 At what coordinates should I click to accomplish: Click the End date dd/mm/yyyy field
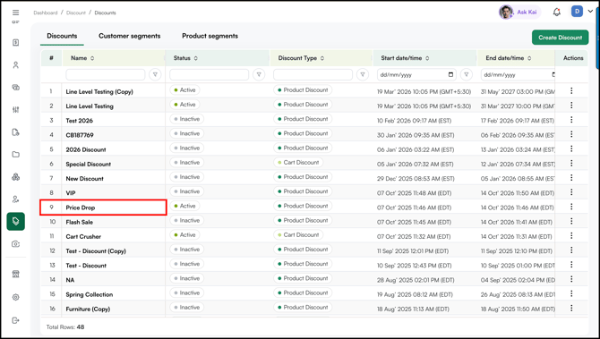click(518, 74)
